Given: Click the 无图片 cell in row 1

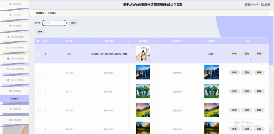Looking at the screenshot, I should pyautogui.click(x=211, y=54).
